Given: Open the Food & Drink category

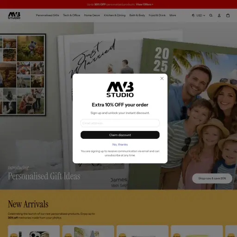Looking at the screenshot, I should [157, 15].
